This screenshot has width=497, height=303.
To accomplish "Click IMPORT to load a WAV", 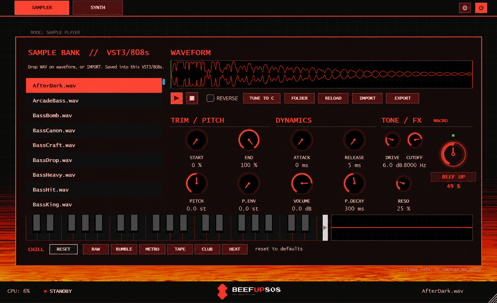I will tap(367, 98).
